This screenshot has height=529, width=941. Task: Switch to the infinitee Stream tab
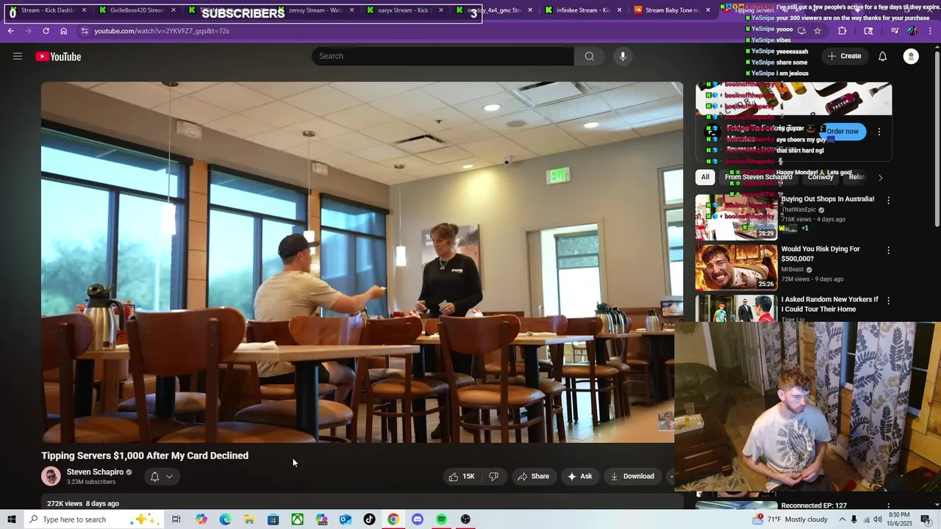pyautogui.click(x=582, y=10)
